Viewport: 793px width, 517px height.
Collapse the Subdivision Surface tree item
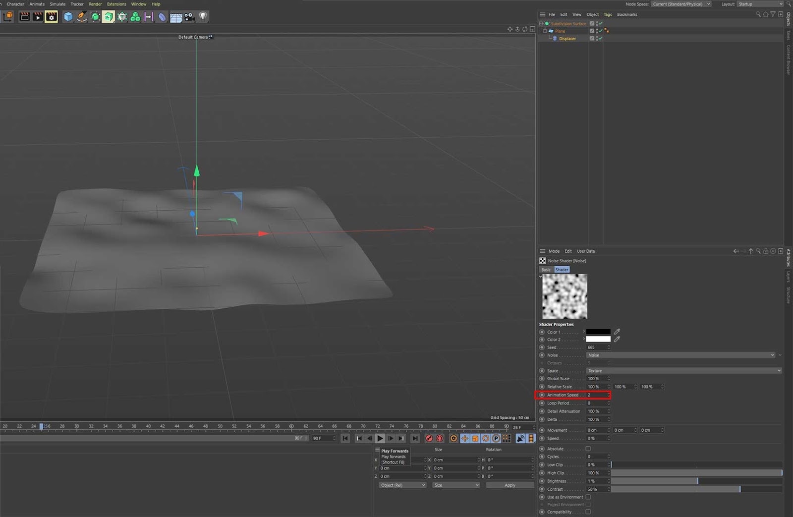point(541,23)
